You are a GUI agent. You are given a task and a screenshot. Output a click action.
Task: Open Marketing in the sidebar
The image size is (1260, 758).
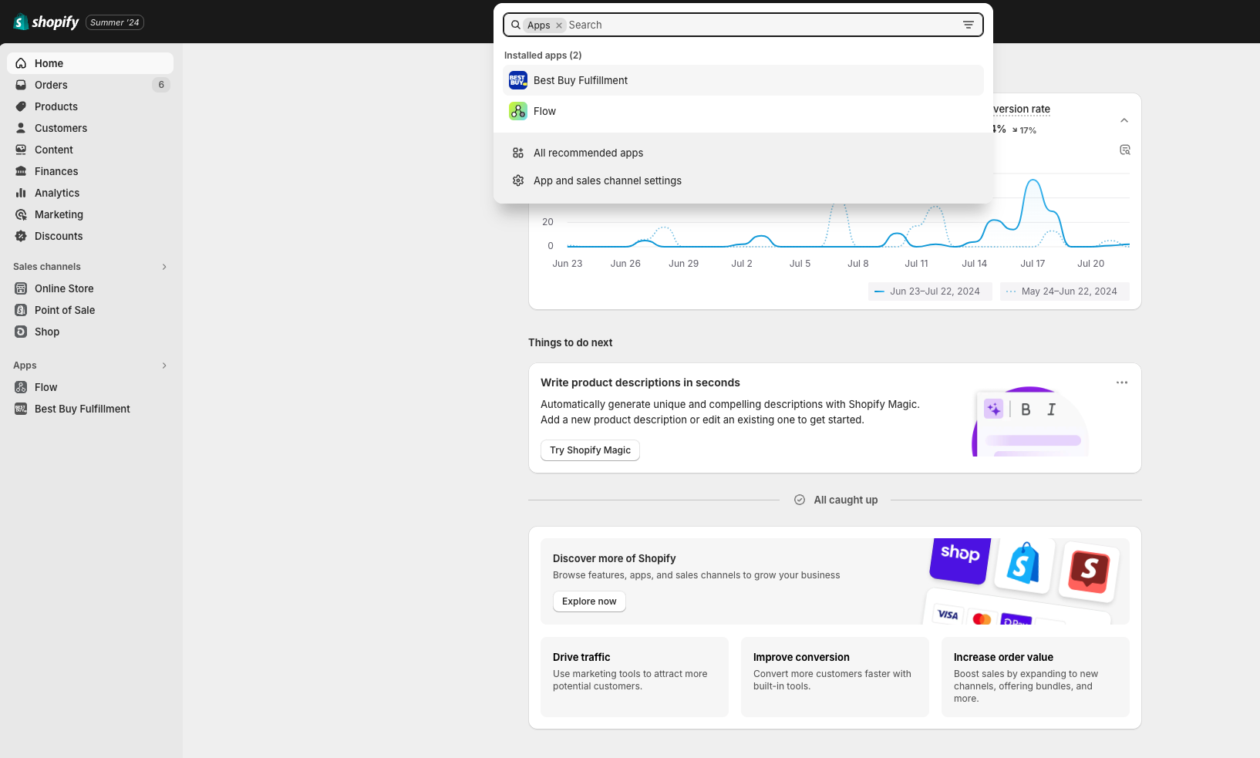(90, 214)
